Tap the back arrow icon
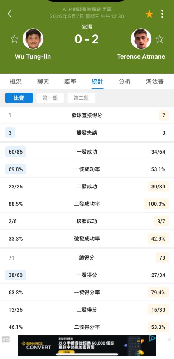 pyautogui.click(x=9, y=14)
